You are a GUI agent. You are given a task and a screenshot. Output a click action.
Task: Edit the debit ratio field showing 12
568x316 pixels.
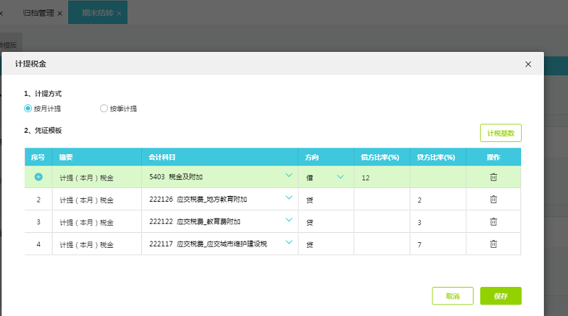point(381,178)
